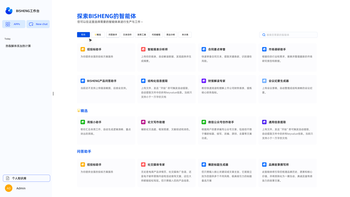The height and width of the screenshot is (197, 350).
Task: Open the 个人知识库 personal knowledge base
Action: tap(26, 178)
